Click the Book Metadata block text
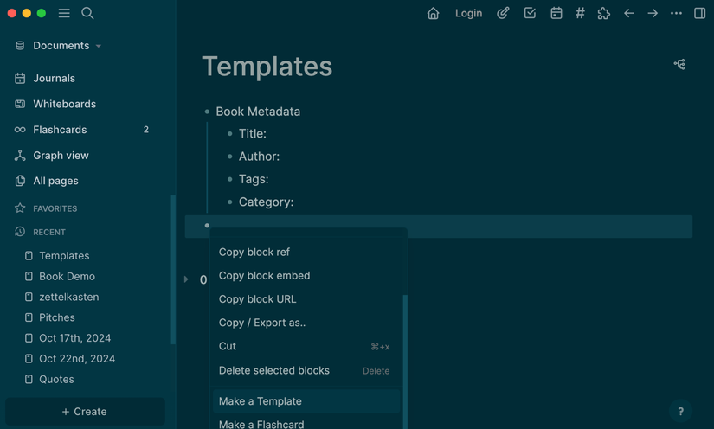 click(258, 112)
